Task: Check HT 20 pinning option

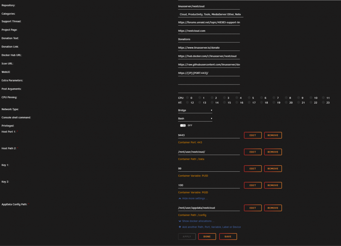Action: point(286,102)
